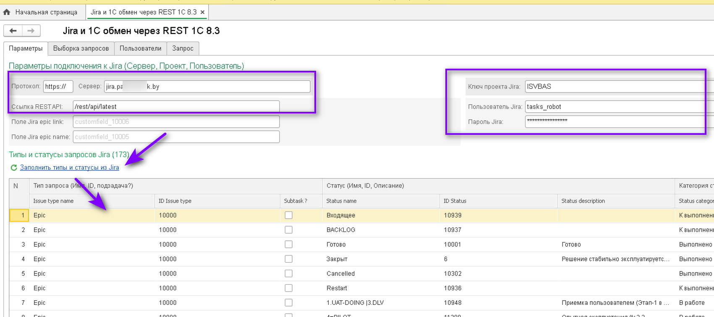Toggle Subtask checkbox in row 6 Restart
Image resolution: width=714 pixels, height=317 pixels.
pyautogui.click(x=288, y=288)
